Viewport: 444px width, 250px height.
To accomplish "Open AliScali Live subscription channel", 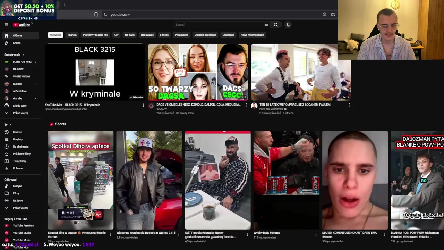I will (x=21, y=91).
